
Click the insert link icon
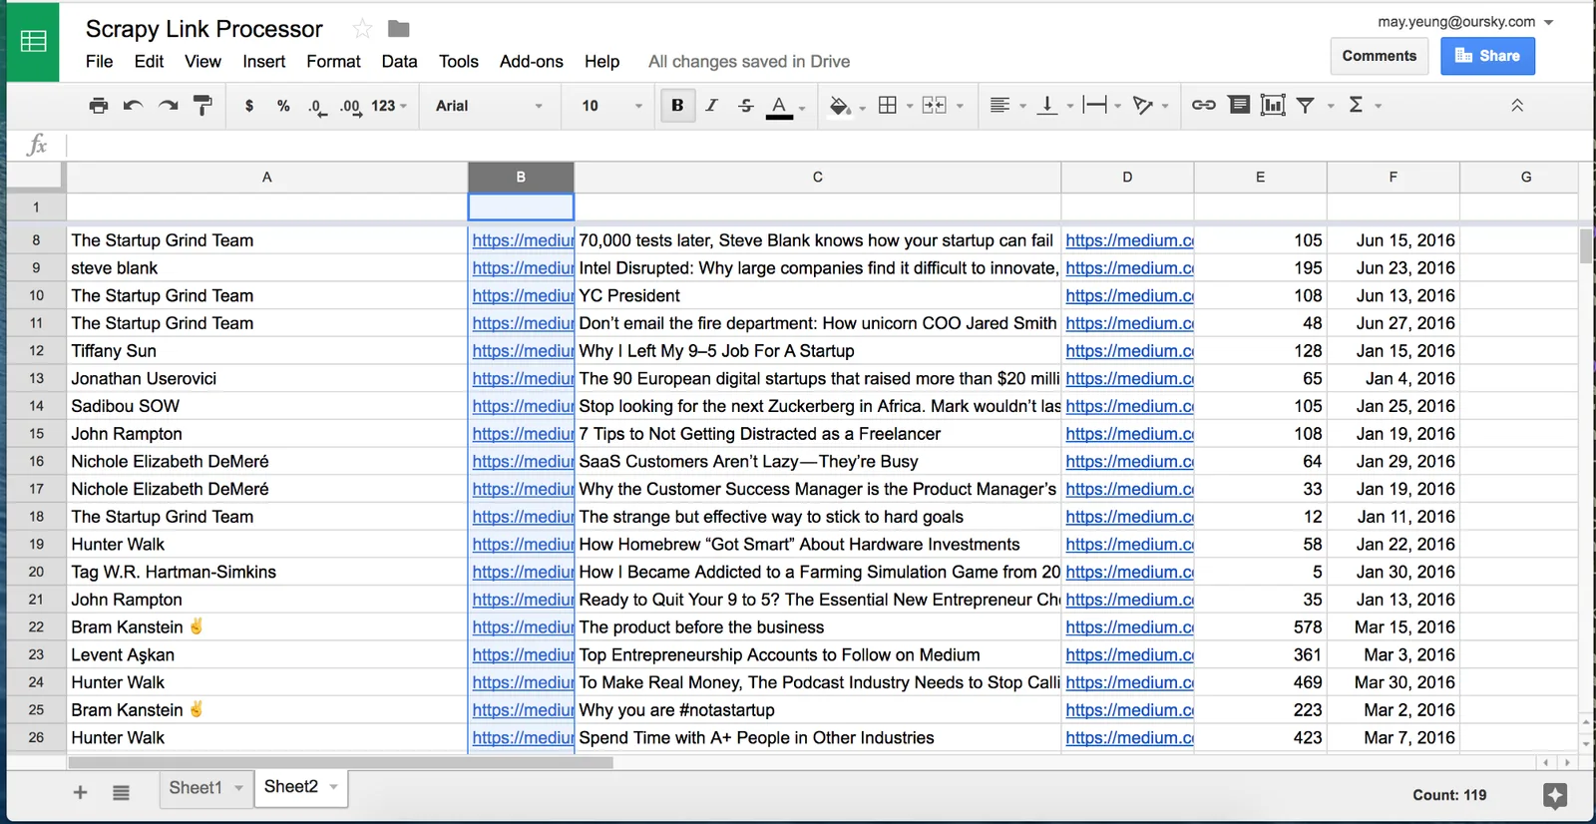click(1204, 105)
